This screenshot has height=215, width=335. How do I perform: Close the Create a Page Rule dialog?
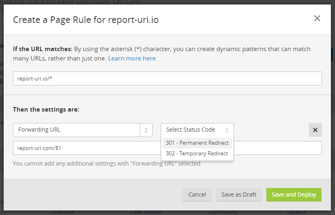[317, 18]
